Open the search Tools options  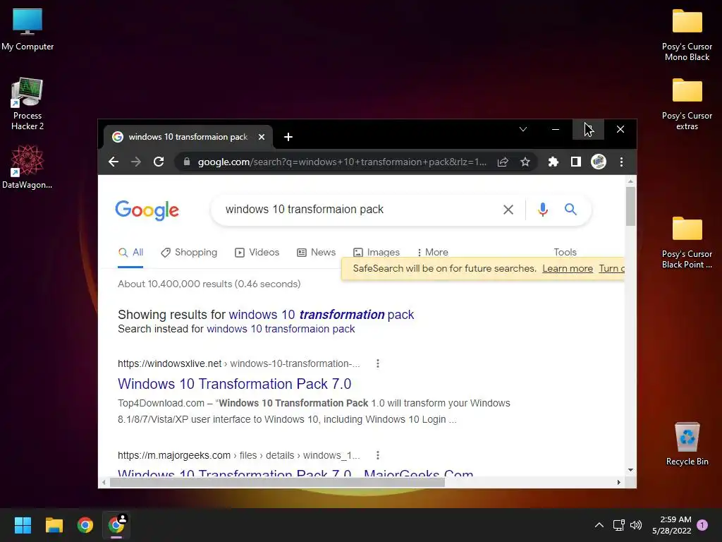(565, 252)
